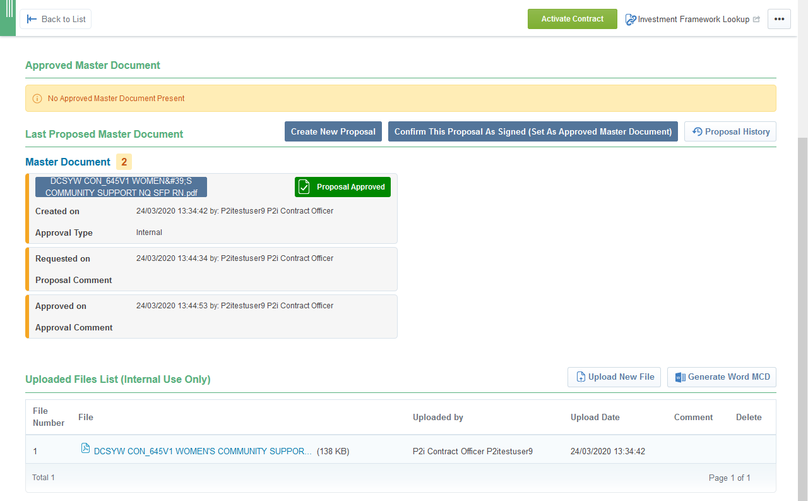The image size is (808, 501).
Task: Click the green sidebar handle at top left
Action: tap(8, 18)
